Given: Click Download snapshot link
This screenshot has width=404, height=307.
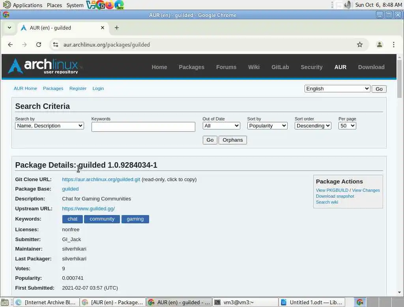Looking at the screenshot, I should (335, 196).
